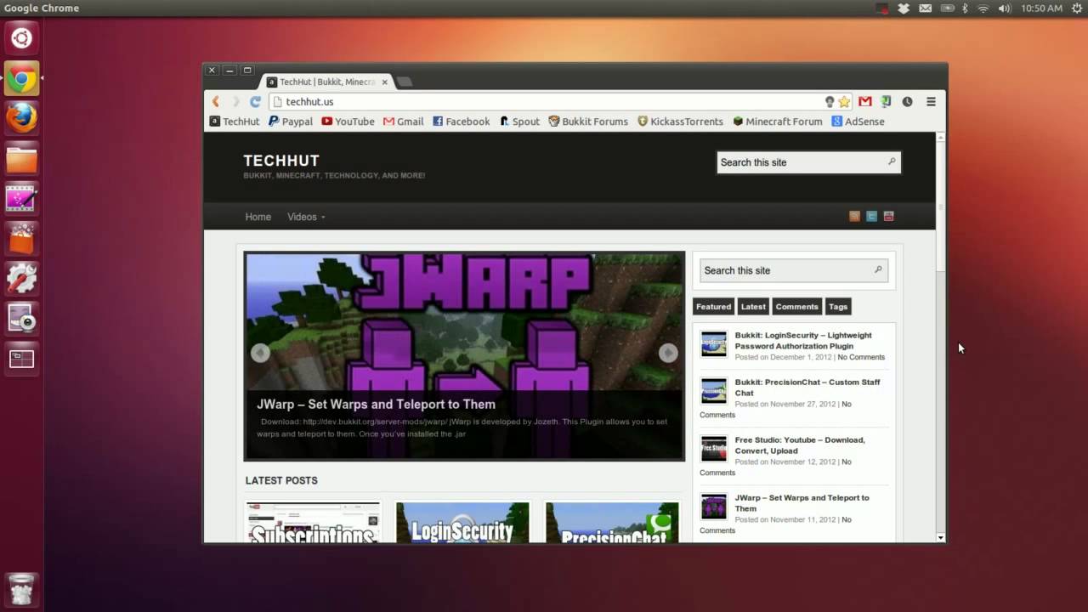1088x612 pixels.
Task: Open Bukkit: LoginSecurity sidebar post
Action: pos(803,341)
